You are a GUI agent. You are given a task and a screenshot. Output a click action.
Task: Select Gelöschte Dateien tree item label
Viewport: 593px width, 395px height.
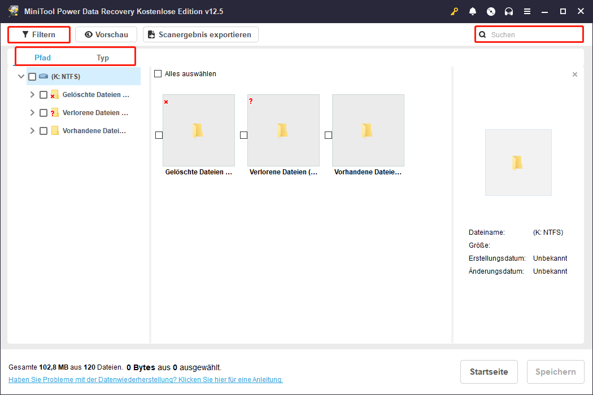pos(96,94)
